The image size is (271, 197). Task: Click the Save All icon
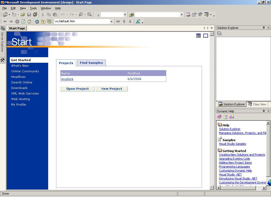click(x=35, y=15)
